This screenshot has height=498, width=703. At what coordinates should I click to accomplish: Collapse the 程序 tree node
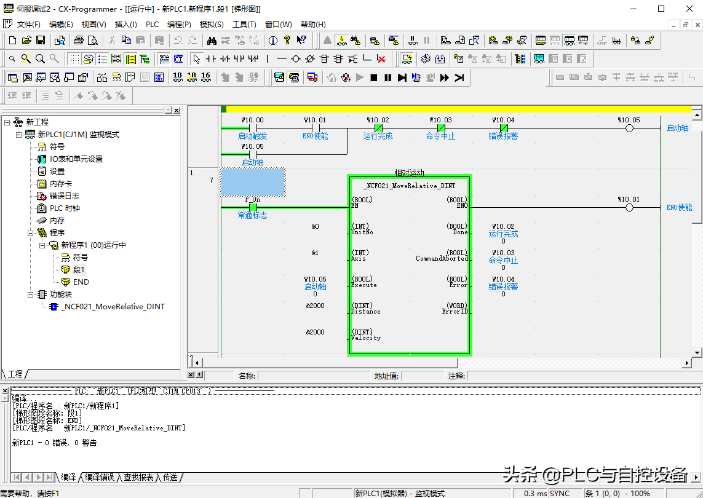pos(30,233)
